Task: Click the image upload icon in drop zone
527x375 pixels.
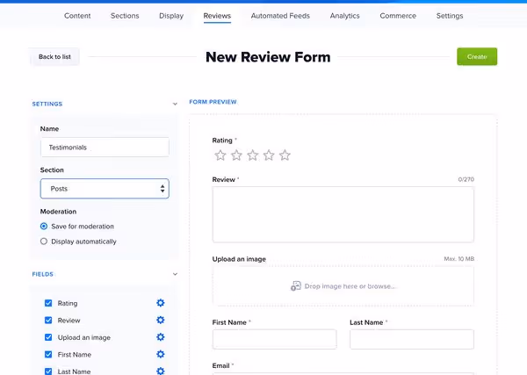Action: pos(296,286)
